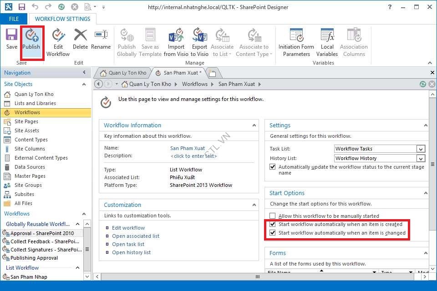Select Site Pages in navigation pane
This screenshot has width=437, height=291.
point(26,121)
